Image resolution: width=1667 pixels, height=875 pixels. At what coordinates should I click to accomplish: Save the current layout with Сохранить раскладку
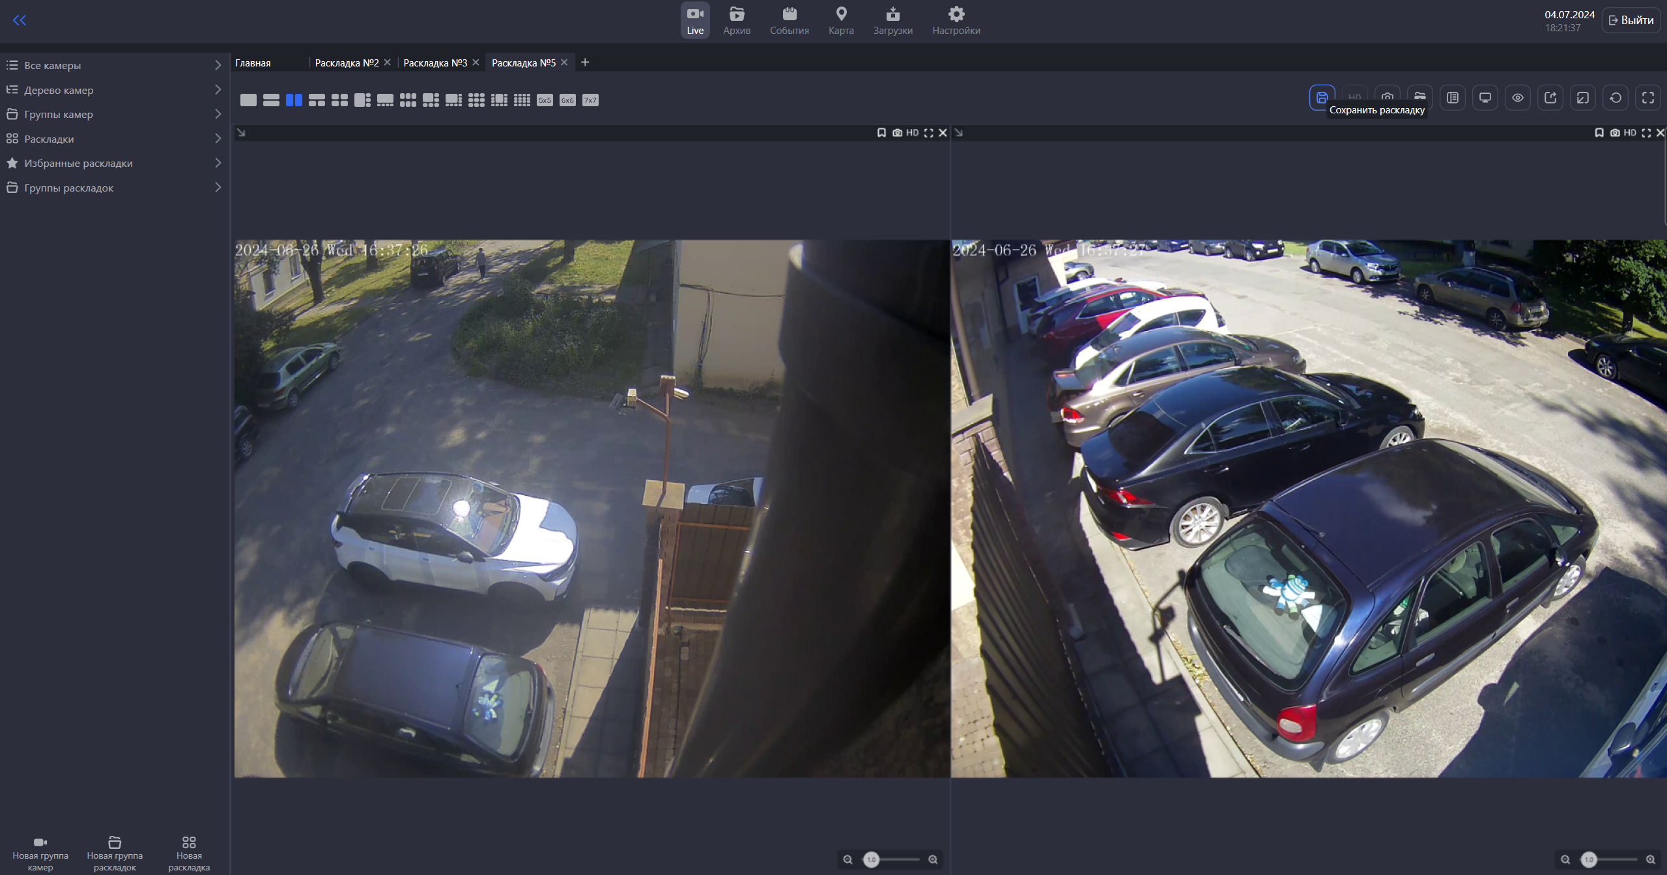1322,97
